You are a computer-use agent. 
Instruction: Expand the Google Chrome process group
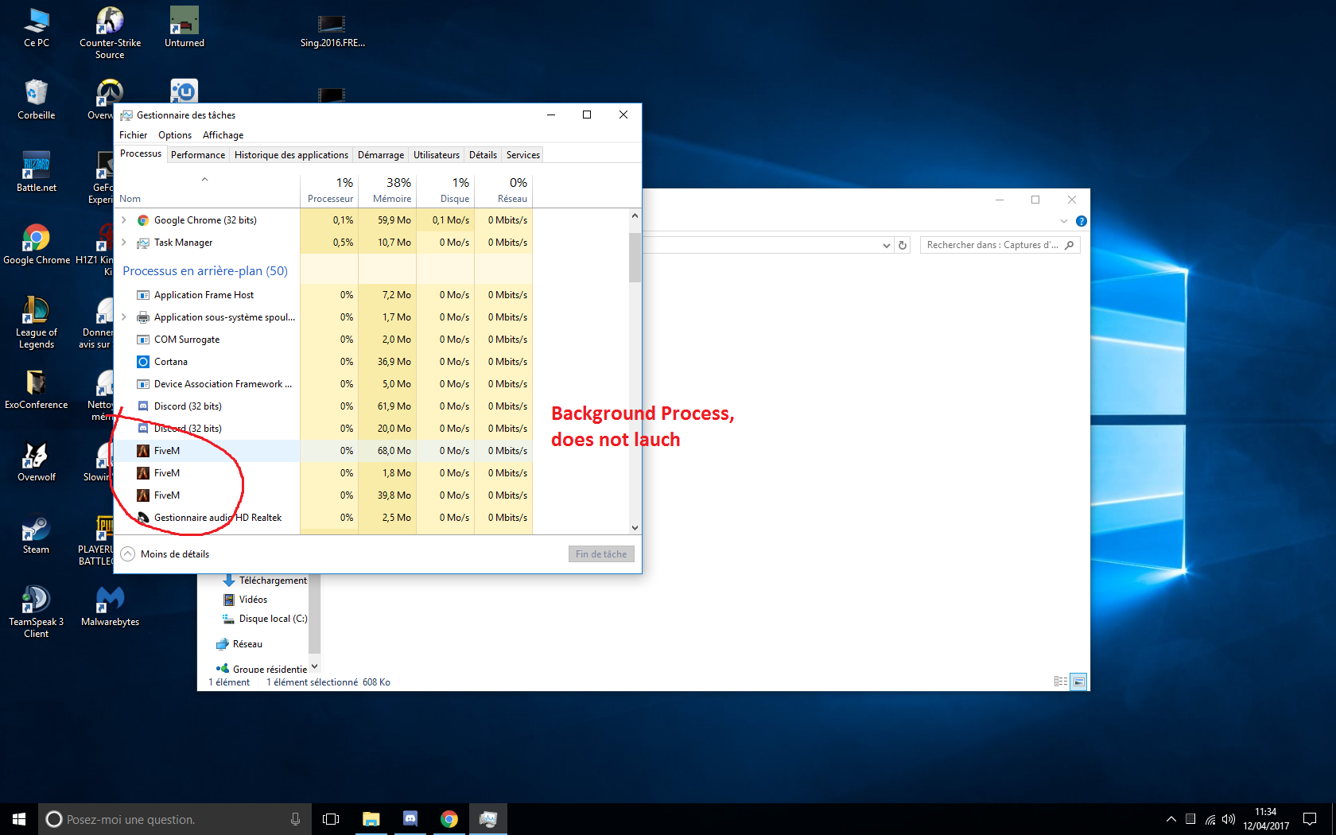click(x=123, y=220)
